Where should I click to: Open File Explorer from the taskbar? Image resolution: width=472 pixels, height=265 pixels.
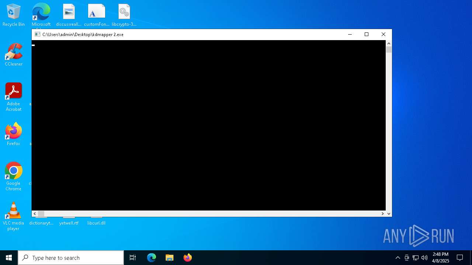click(170, 258)
